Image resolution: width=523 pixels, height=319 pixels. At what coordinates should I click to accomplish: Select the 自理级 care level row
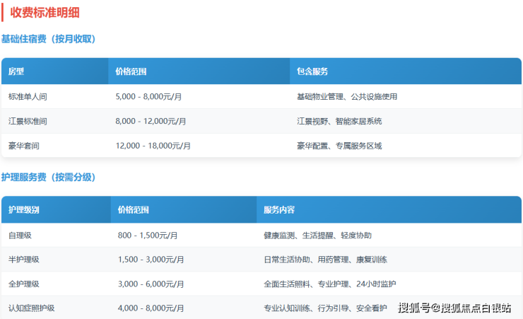point(20,235)
